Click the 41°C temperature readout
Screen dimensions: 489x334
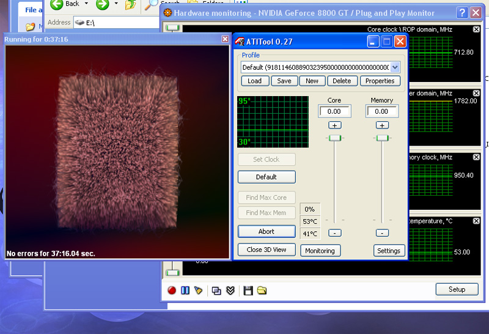pyautogui.click(x=310, y=234)
